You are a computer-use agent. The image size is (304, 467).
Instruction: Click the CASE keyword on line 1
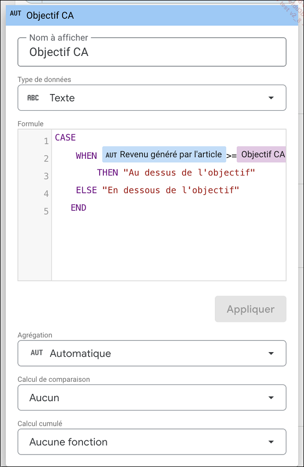point(65,137)
